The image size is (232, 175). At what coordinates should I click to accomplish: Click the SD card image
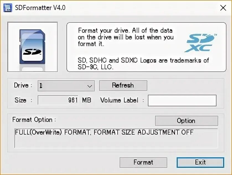32,47
